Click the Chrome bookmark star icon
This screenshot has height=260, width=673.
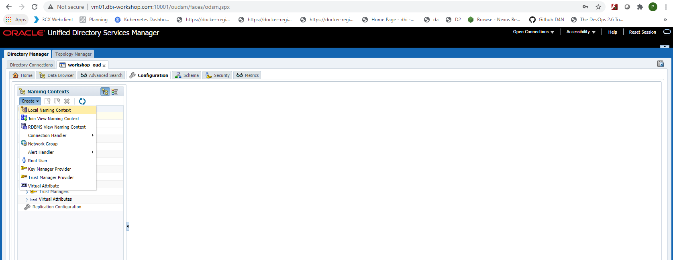point(598,7)
